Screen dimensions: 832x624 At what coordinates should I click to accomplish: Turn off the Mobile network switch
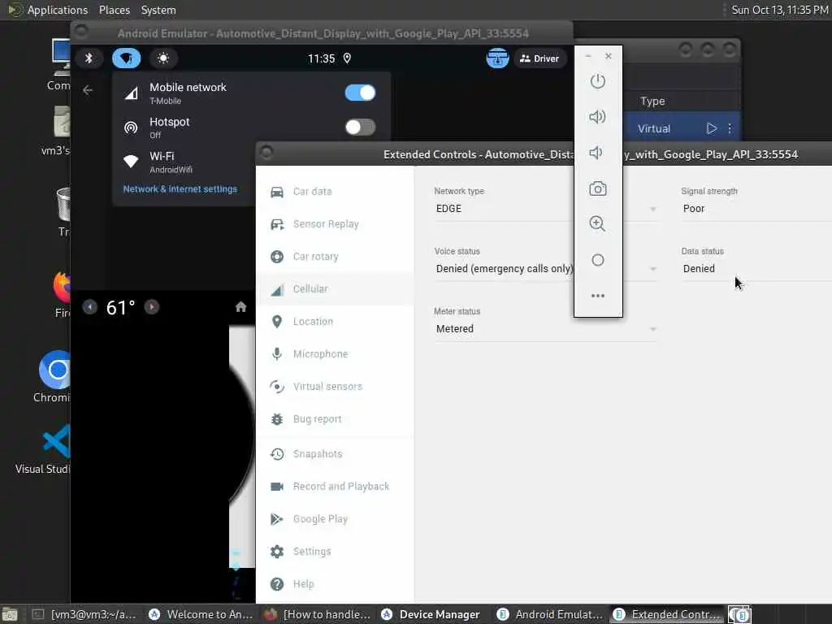point(360,93)
